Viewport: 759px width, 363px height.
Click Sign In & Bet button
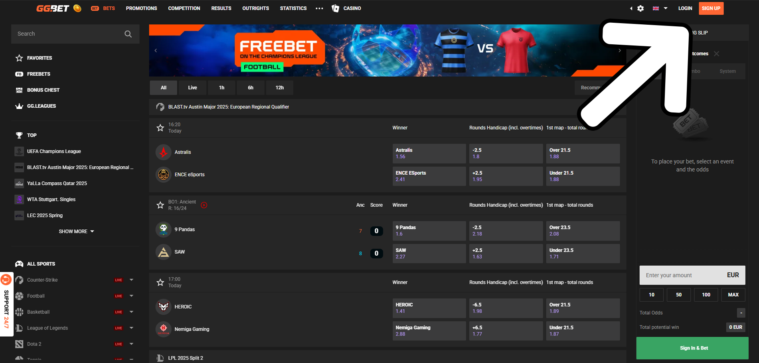pyautogui.click(x=694, y=348)
